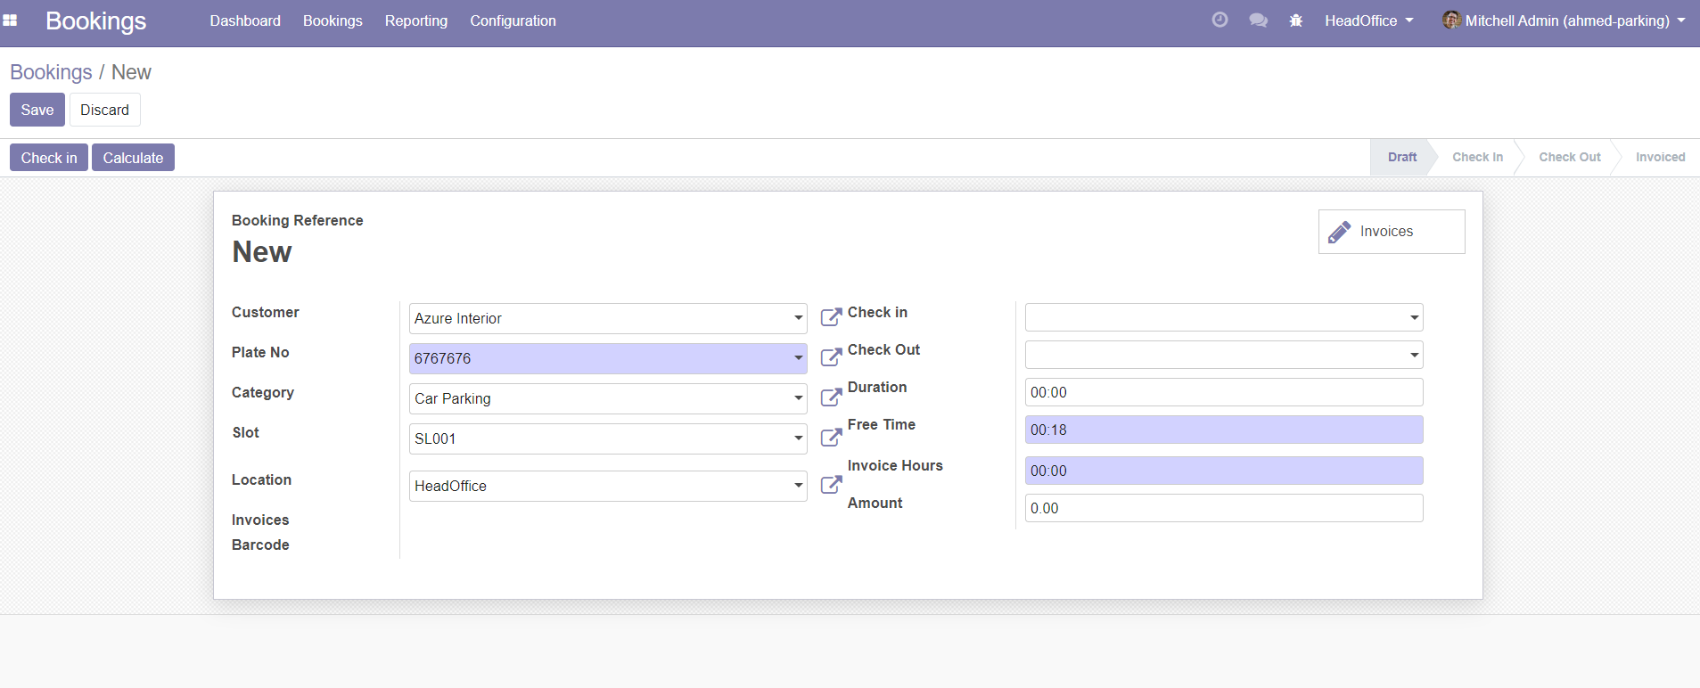Open external link for Slot field
This screenshot has width=1700, height=688.
(831, 438)
